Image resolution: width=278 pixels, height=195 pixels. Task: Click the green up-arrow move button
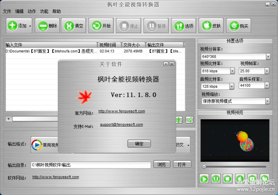click(179, 120)
